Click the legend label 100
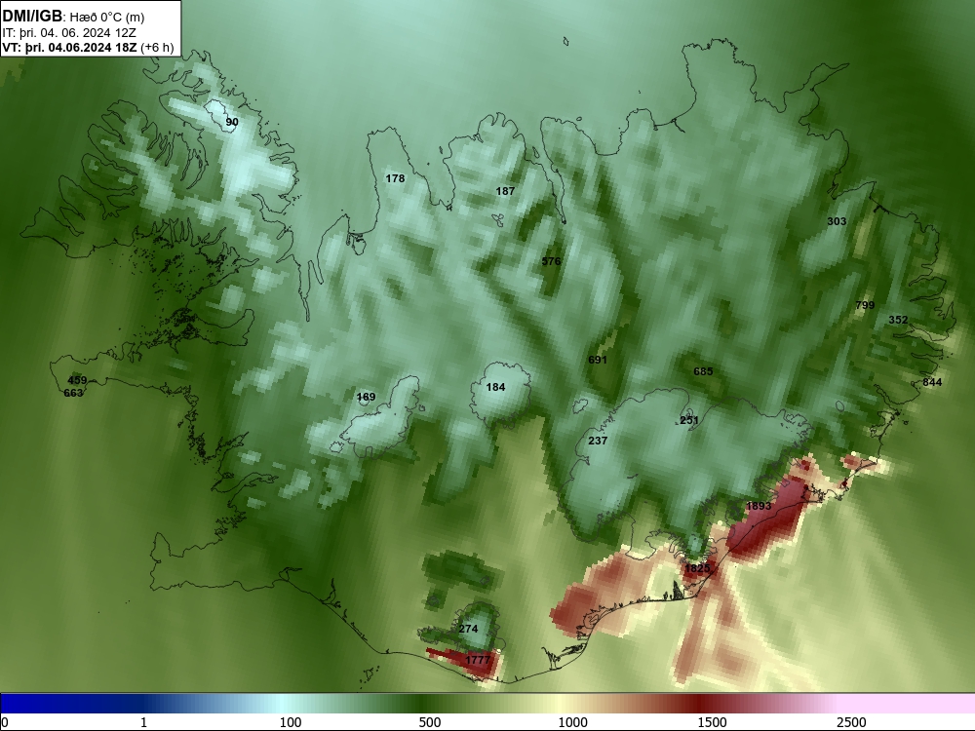Image resolution: width=975 pixels, height=731 pixels. (x=291, y=722)
